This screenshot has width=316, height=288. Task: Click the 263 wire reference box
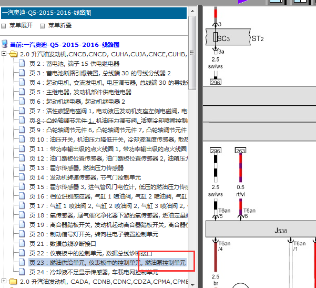[x=240, y=151]
